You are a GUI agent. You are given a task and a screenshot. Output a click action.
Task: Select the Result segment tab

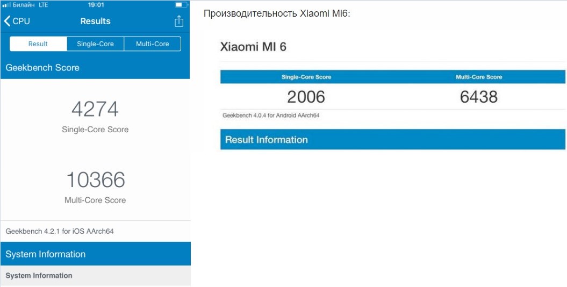38,44
